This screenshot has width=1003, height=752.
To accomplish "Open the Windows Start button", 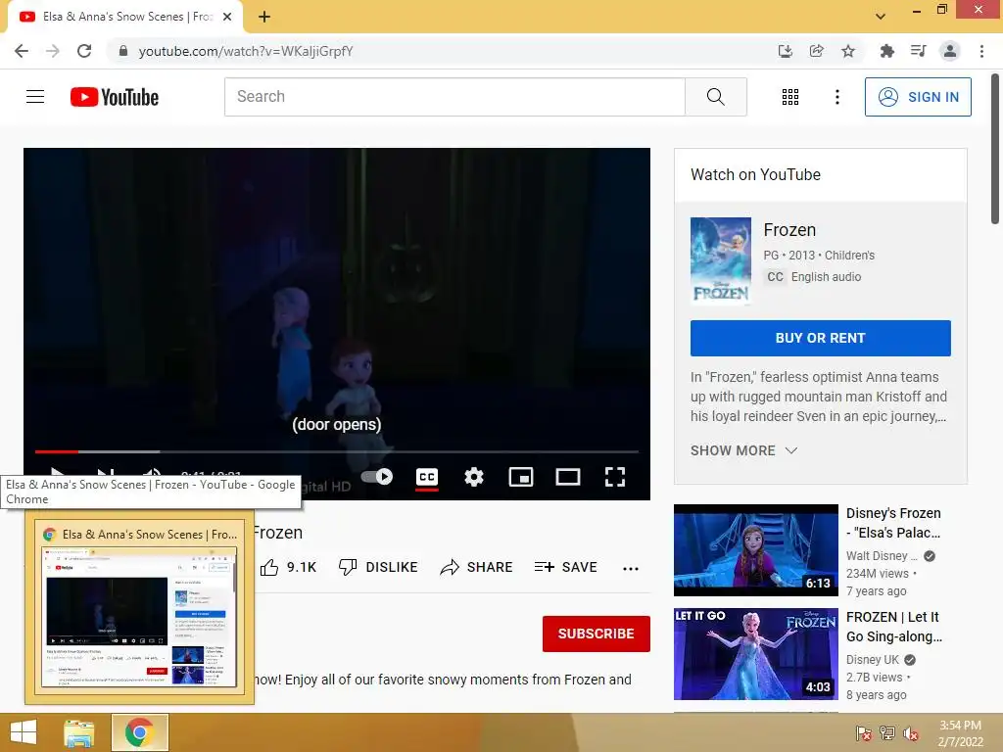I will [24, 732].
